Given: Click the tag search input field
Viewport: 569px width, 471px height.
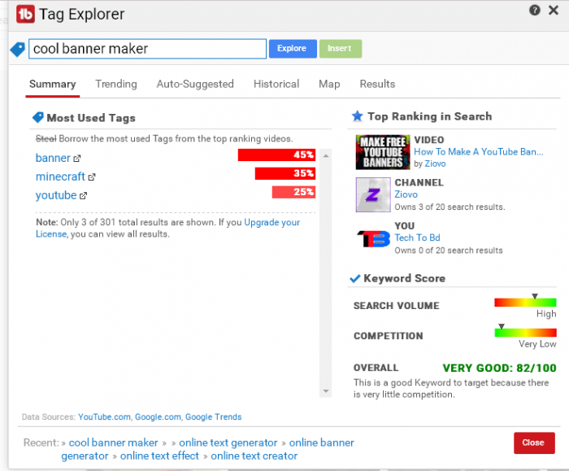Looking at the screenshot, I should (x=147, y=49).
